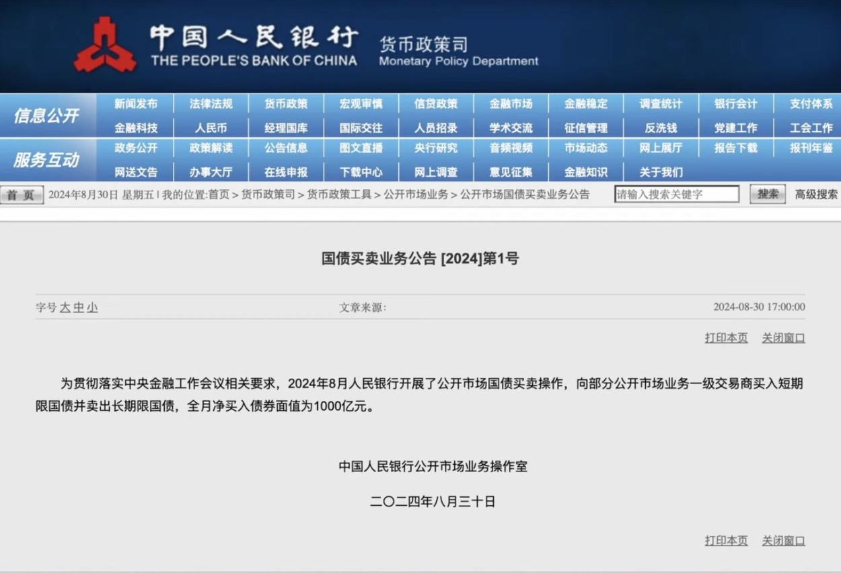Open the 宏观审慎 menu item
The image size is (841, 573).
(x=361, y=104)
